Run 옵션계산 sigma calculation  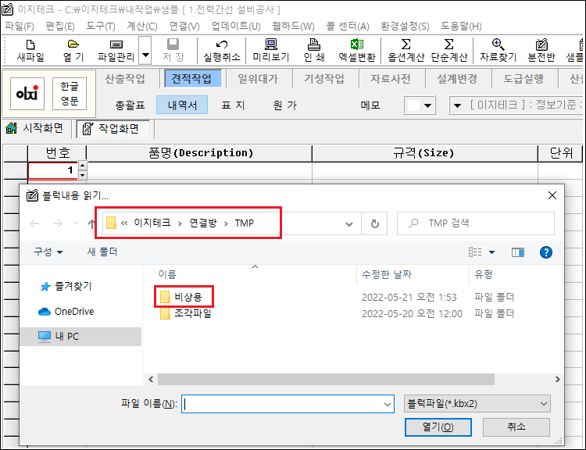point(406,51)
